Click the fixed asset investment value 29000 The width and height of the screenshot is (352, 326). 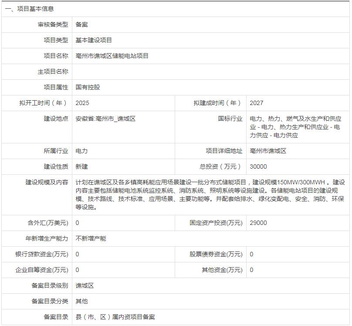tap(258, 222)
